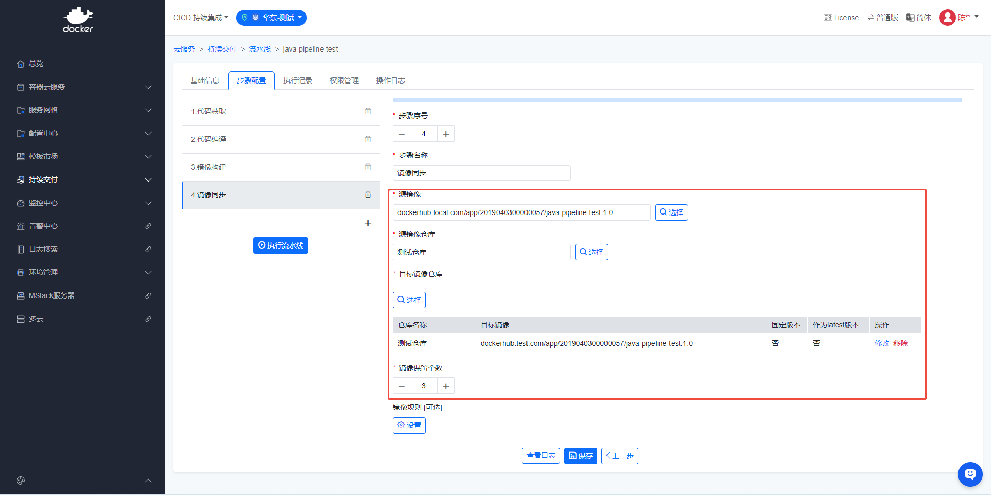Increase 步骤序号 value with plus button
Image resolution: width=991 pixels, height=495 pixels.
pos(446,134)
